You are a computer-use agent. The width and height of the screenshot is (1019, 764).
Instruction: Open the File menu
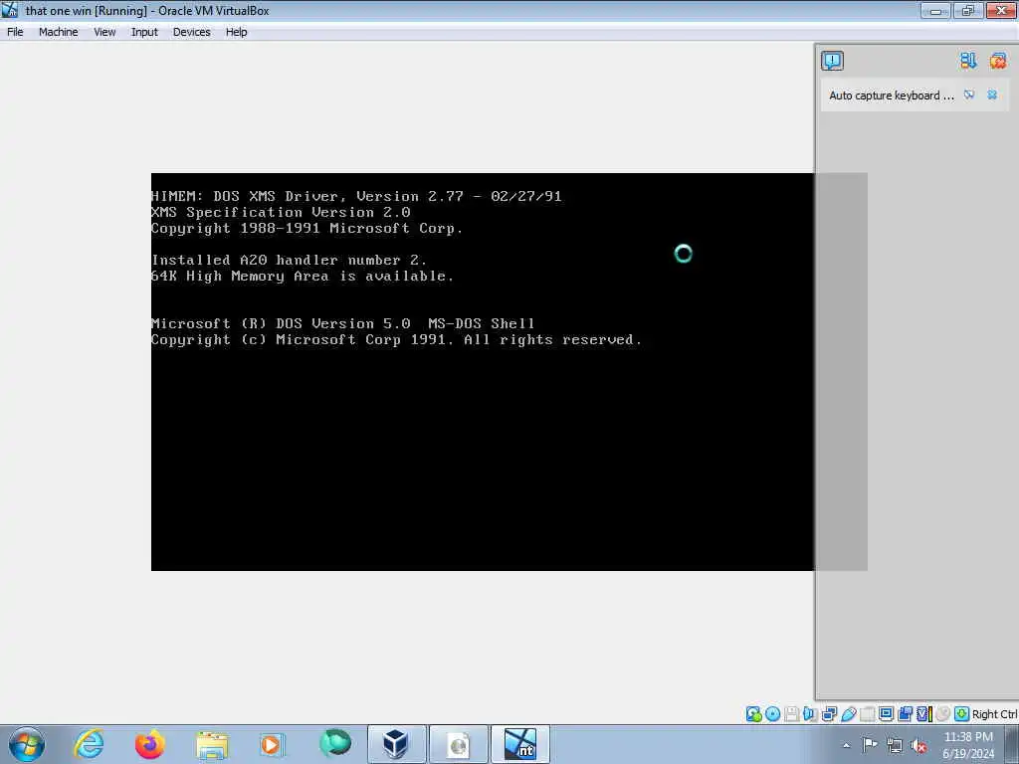coord(15,32)
